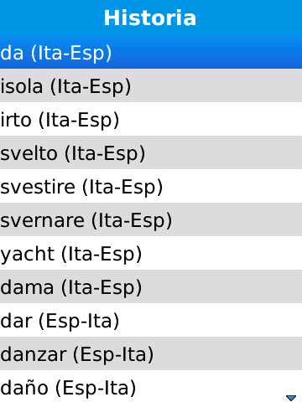Select the 'yacht (Ita-Esp)' list item

coord(151,253)
